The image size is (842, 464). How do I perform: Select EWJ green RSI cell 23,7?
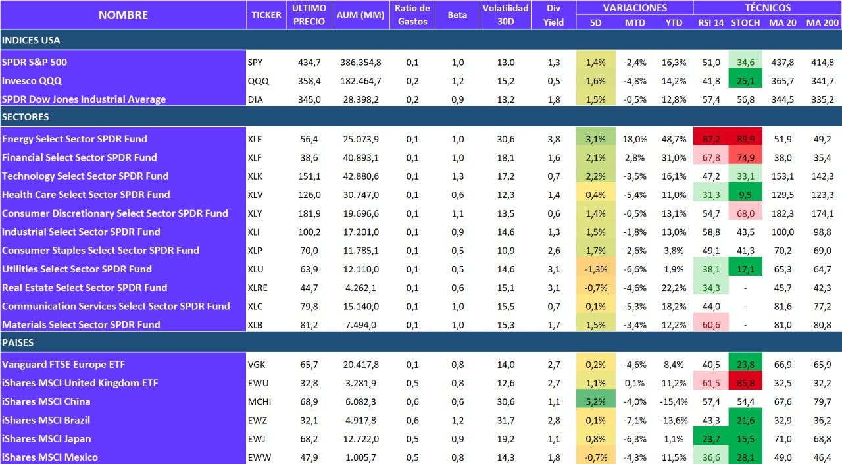click(x=711, y=438)
